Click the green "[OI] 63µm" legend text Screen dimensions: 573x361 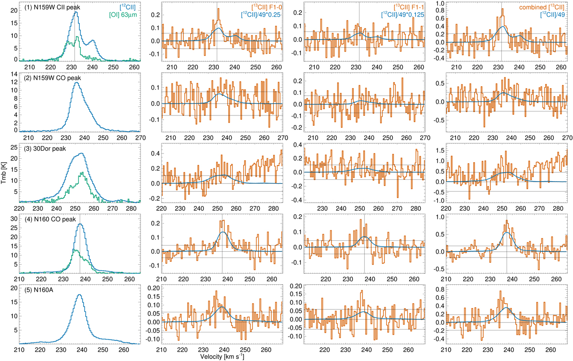point(122,14)
